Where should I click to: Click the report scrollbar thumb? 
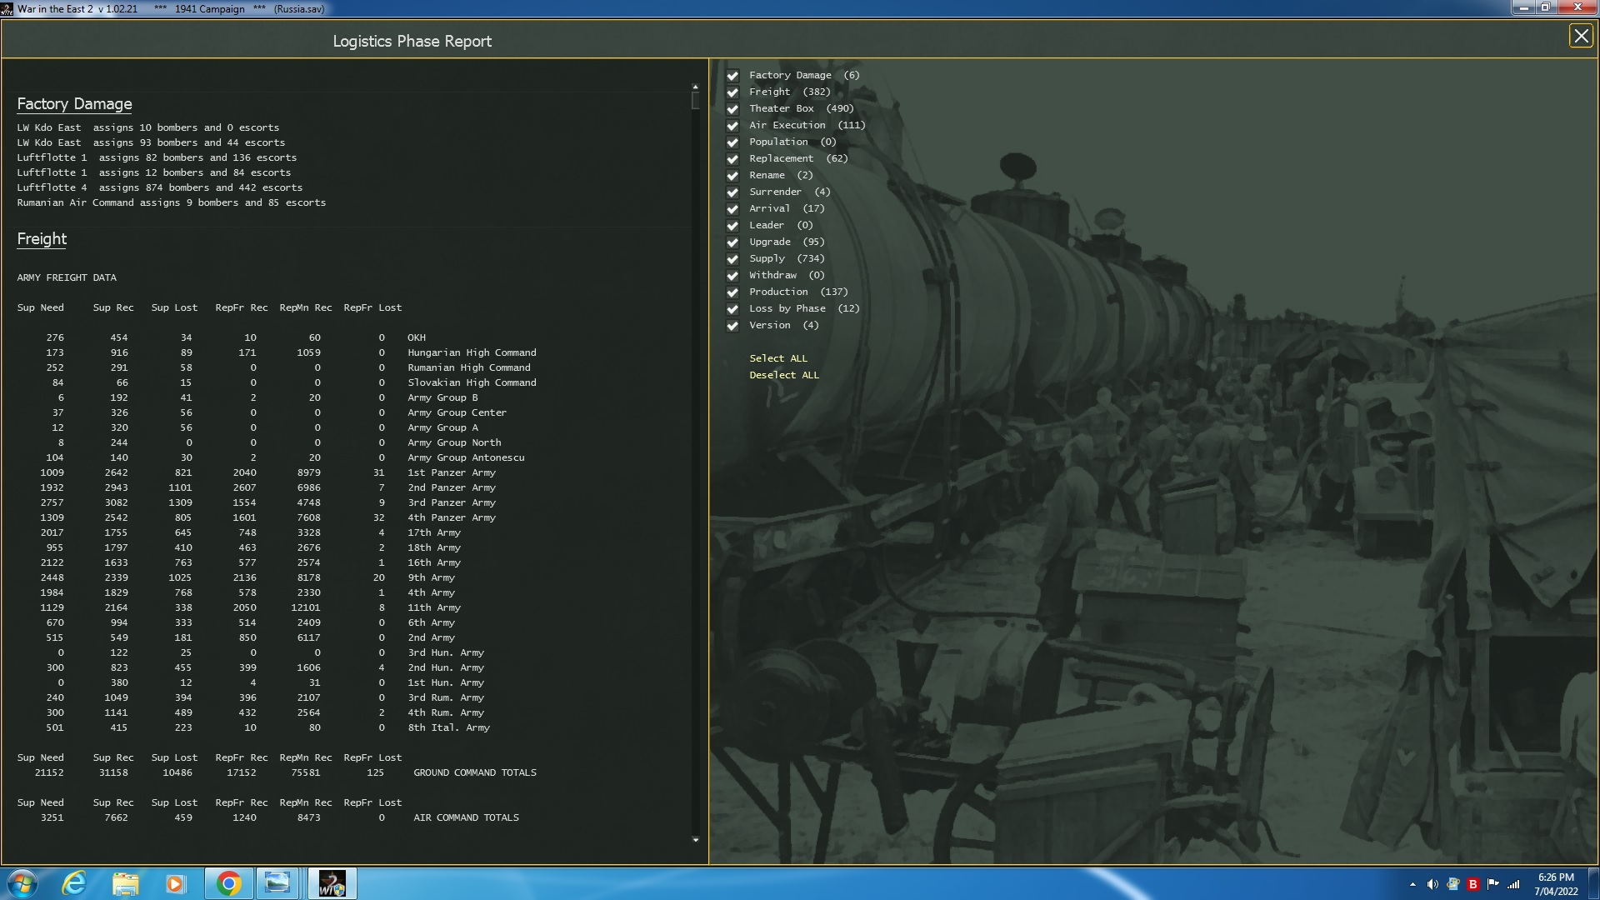coord(694,100)
